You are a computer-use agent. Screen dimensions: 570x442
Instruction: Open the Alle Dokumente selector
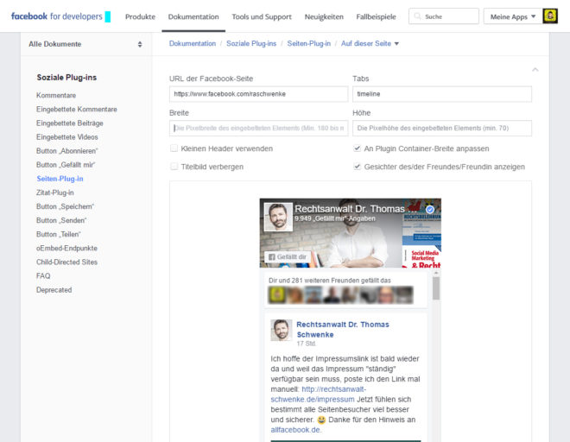(x=85, y=44)
